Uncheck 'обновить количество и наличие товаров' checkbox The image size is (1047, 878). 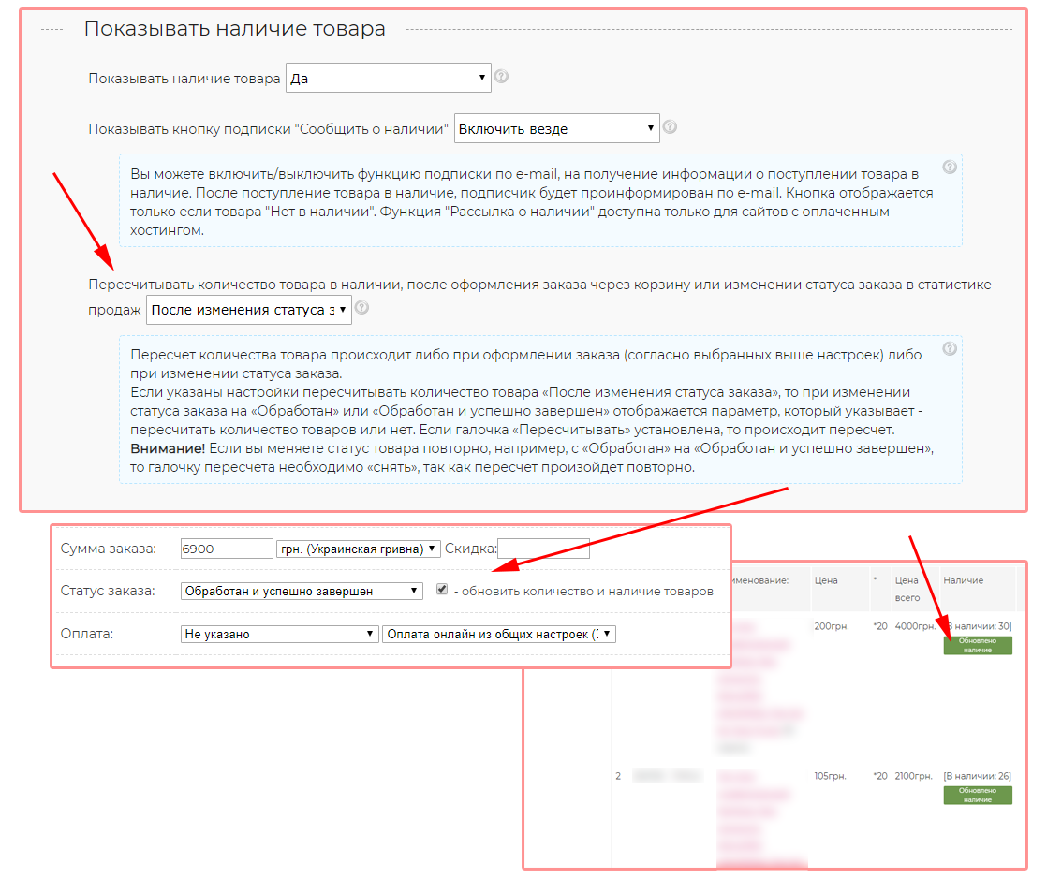click(442, 590)
